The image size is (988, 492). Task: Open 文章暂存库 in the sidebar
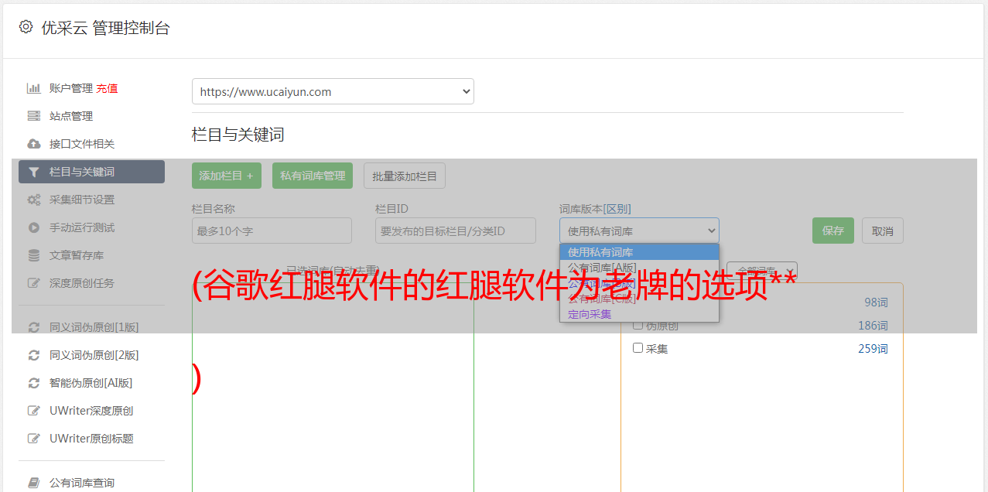point(77,255)
